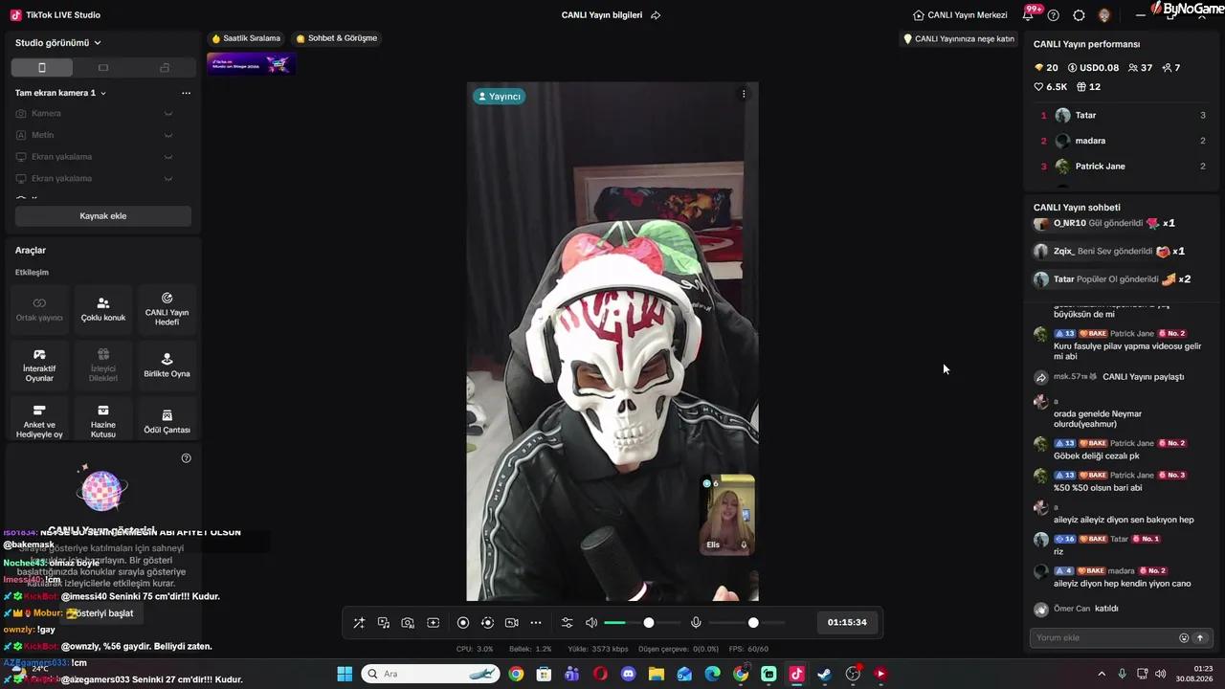Viewport: 1225px width, 689px height.
Task: Open the notifications bell with 99+ badge
Action: point(1030,14)
